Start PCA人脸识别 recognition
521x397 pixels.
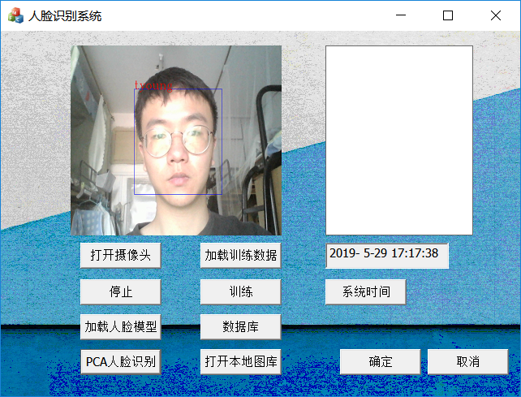tap(121, 362)
